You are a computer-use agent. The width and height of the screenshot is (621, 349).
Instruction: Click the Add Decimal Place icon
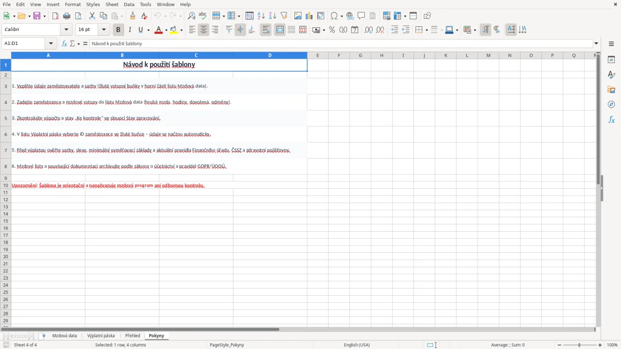coord(368,30)
